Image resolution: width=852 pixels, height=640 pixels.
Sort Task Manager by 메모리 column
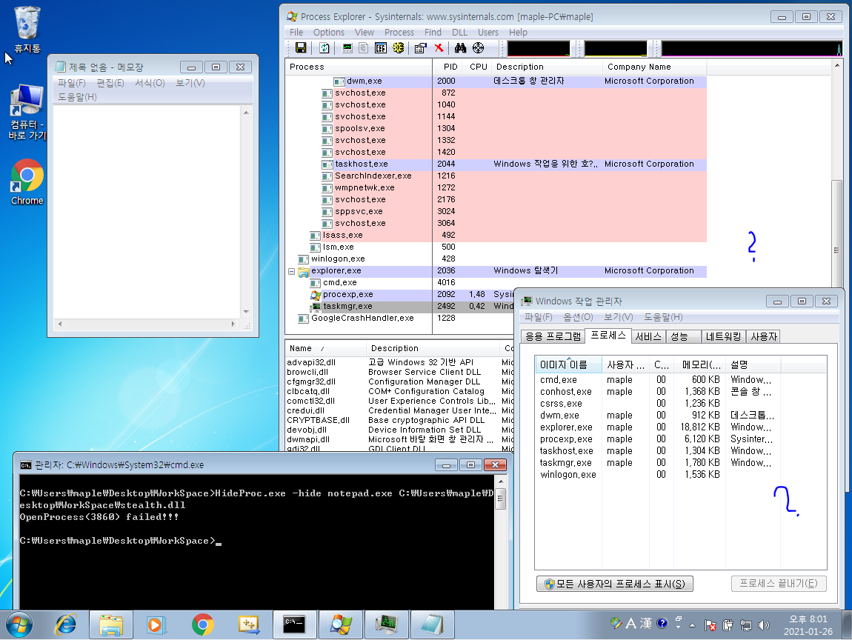[699, 365]
